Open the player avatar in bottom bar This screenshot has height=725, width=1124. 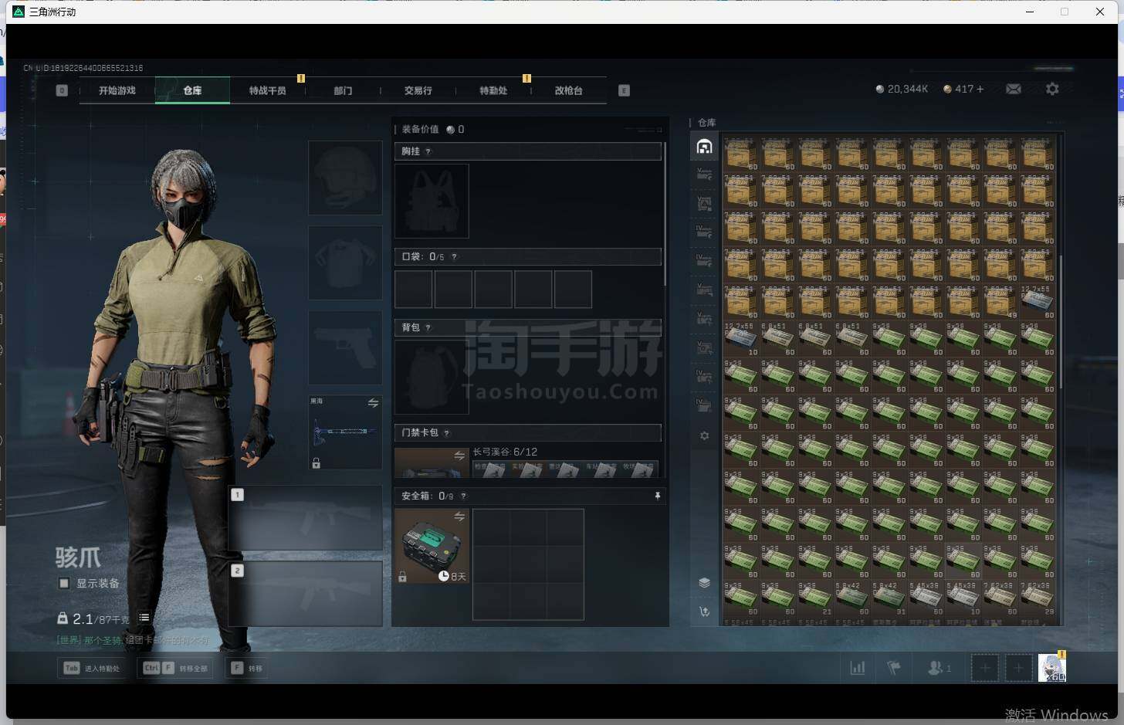1052,668
